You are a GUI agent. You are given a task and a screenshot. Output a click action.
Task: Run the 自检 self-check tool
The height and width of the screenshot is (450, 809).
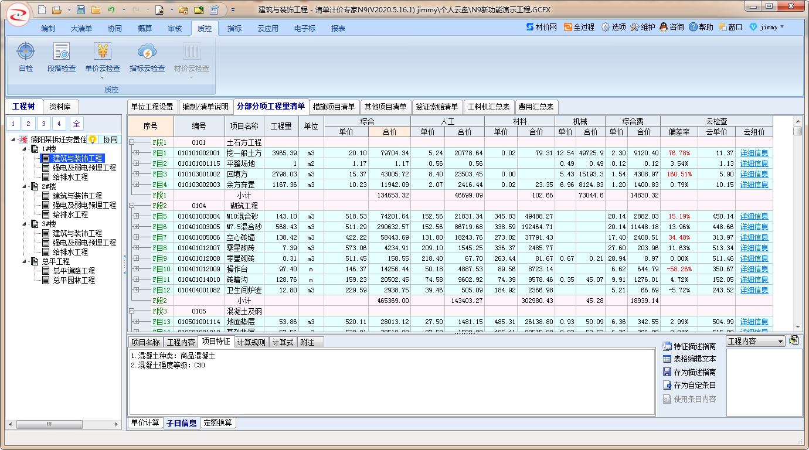(26, 52)
